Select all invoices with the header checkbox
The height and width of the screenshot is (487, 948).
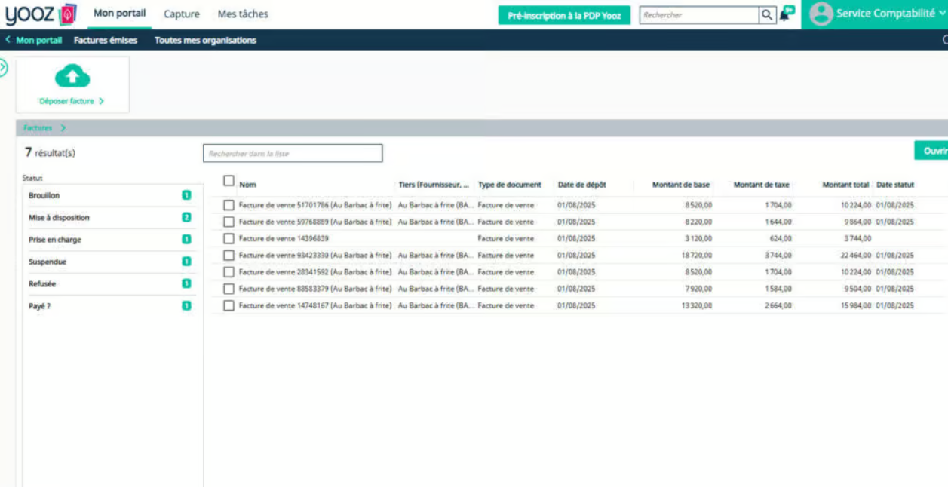(229, 181)
